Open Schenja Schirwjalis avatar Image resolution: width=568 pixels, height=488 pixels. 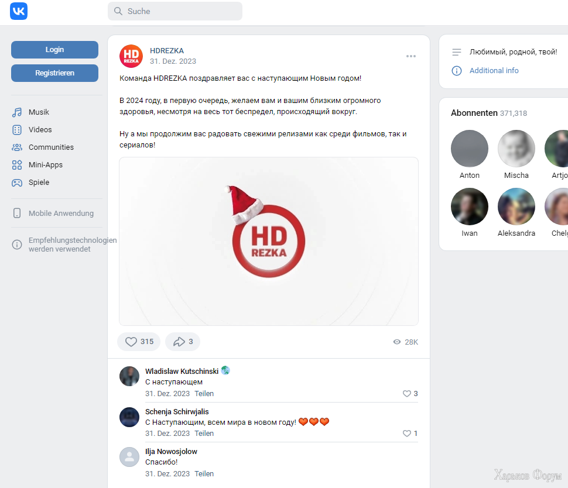click(x=129, y=417)
